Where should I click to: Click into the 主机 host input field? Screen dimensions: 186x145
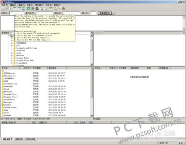17,13
